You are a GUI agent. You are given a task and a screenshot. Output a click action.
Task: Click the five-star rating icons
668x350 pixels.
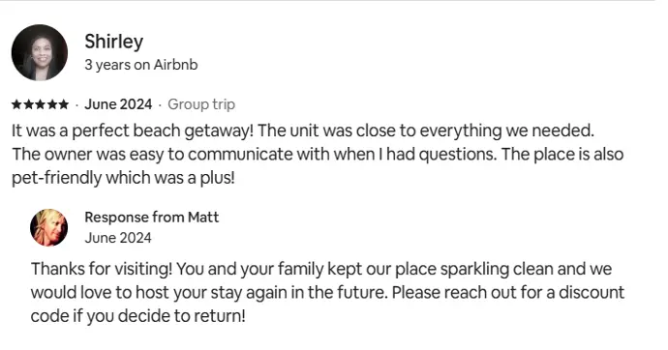[40, 104]
